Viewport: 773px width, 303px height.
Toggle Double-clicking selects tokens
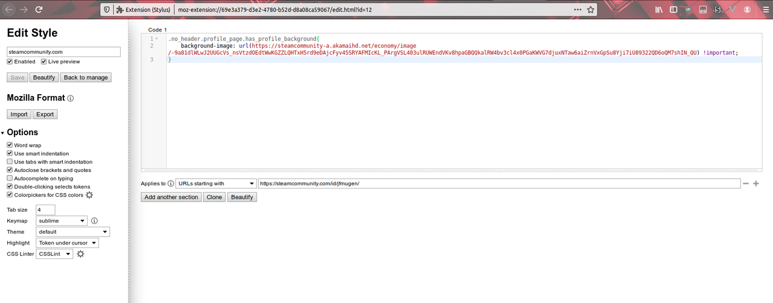[x=10, y=187]
